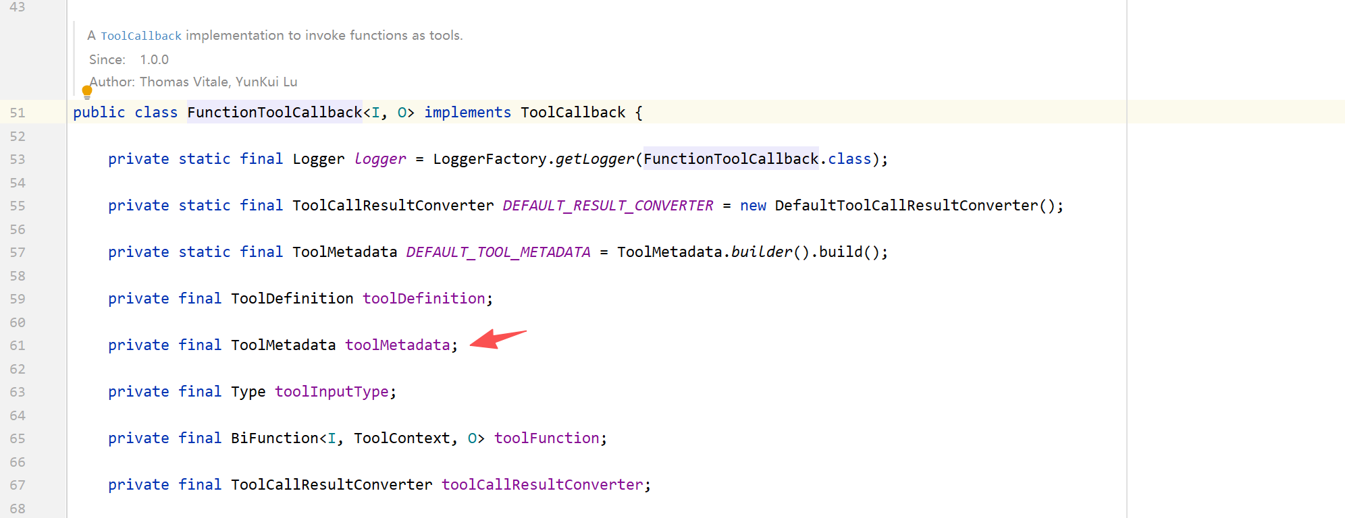Click the toolInputType field name

click(x=332, y=392)
